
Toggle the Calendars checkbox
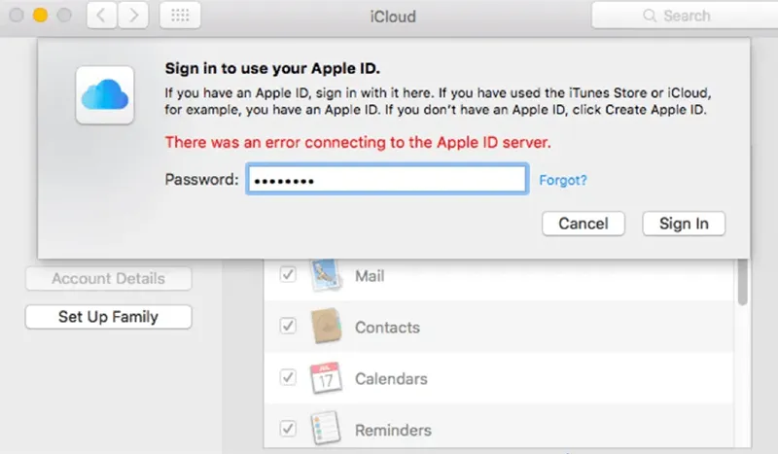pos(288,377)
